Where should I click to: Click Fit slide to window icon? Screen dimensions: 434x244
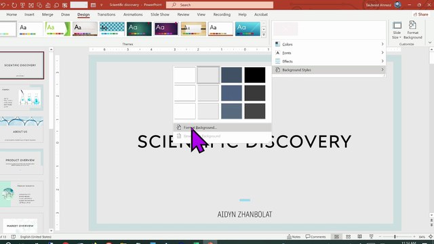click(431, 237)
